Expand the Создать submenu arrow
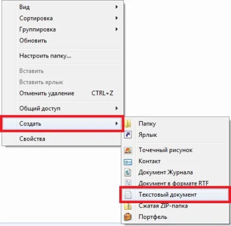Screen dimensions: 231x226 coord(117,123)
